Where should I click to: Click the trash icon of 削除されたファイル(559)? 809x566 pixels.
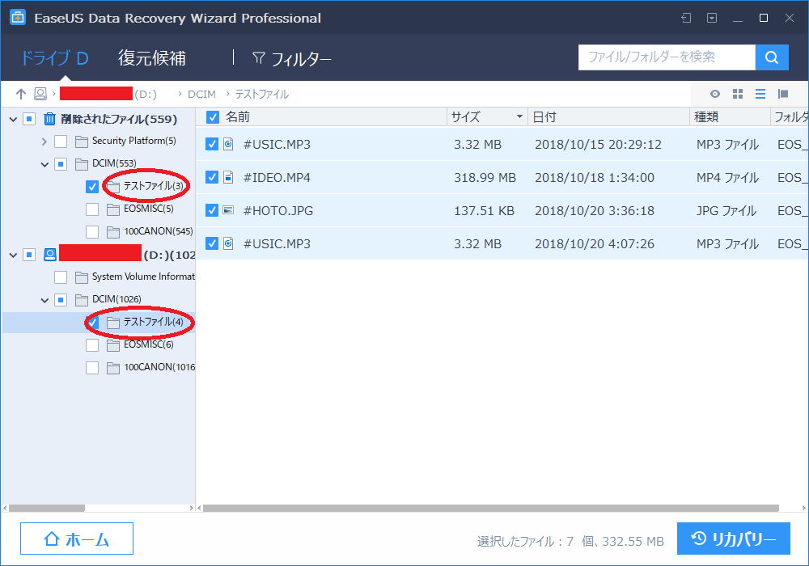49,119
